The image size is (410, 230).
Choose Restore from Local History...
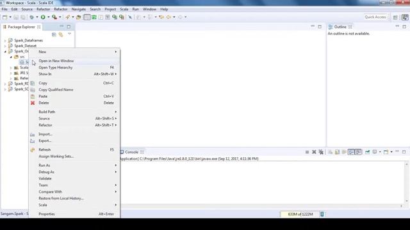[x=74, y=199]
